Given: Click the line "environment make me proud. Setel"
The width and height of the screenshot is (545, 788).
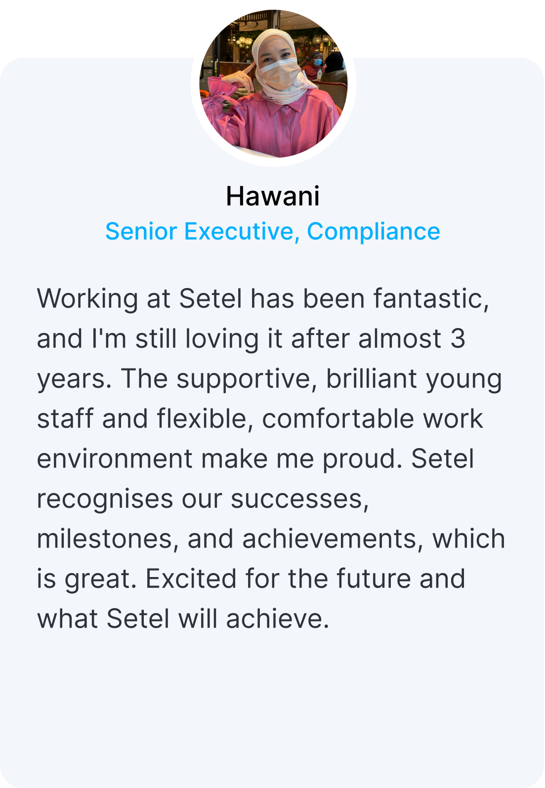Looking at the screenshot, I should (255, 459).
